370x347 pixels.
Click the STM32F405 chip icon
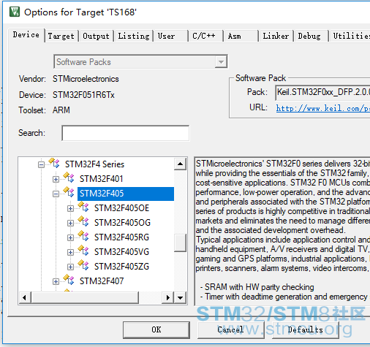(x=69, y=192)
